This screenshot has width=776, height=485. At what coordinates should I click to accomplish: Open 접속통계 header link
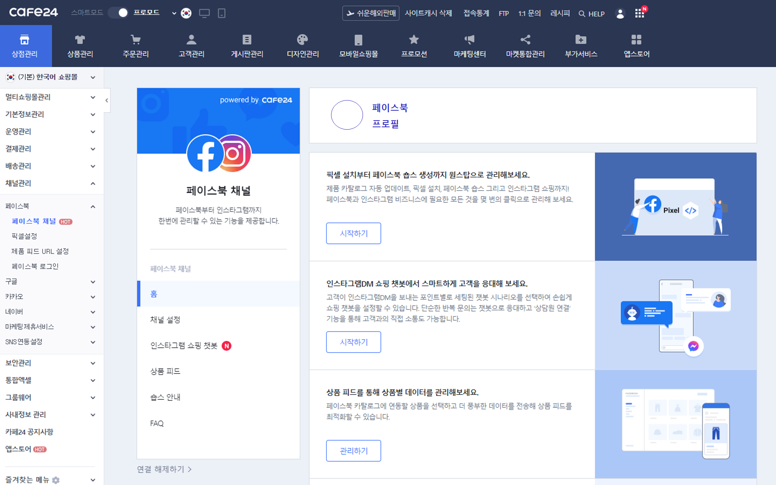476,13
